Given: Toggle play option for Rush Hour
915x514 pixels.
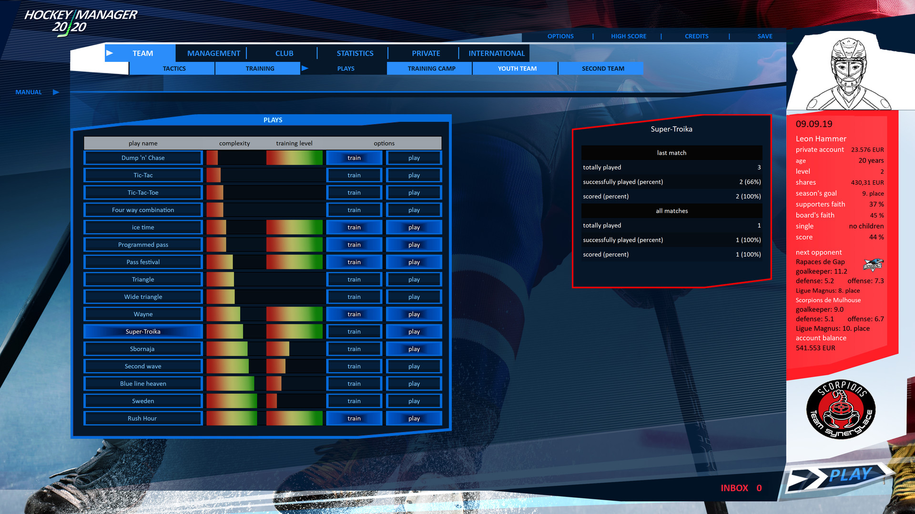Looking at the screenshot, I should pos(414,418).
